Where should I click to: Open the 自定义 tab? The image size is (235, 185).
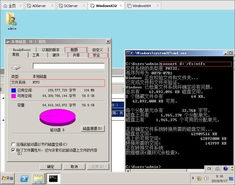coord(97,50)
